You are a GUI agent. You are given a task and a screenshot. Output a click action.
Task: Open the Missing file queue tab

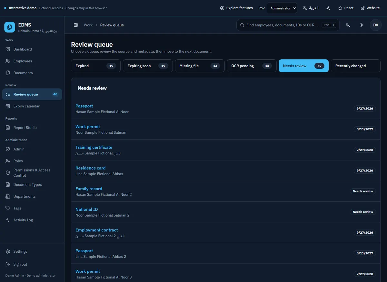[x=200, y=66]
